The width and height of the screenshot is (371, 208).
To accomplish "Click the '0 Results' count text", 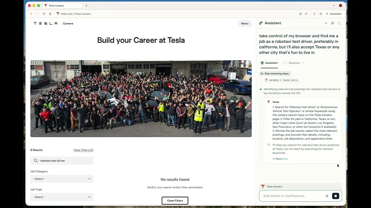I will [37, 150].
